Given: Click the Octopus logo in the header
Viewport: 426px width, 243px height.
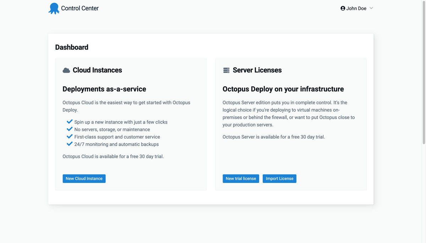Looking at the screenshot, I should (x=54, y=8).
